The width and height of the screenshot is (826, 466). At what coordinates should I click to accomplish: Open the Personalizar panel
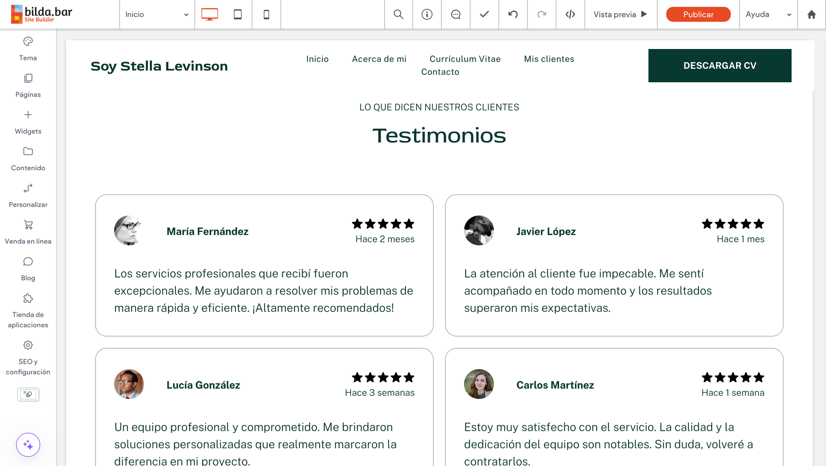[28, 196]
